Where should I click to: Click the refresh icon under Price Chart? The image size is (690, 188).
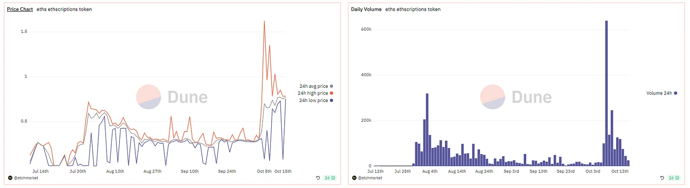[x=318, y=178]
